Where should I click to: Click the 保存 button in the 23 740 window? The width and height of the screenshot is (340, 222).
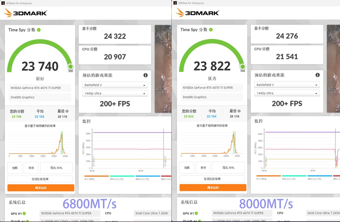tap(31, 168)
